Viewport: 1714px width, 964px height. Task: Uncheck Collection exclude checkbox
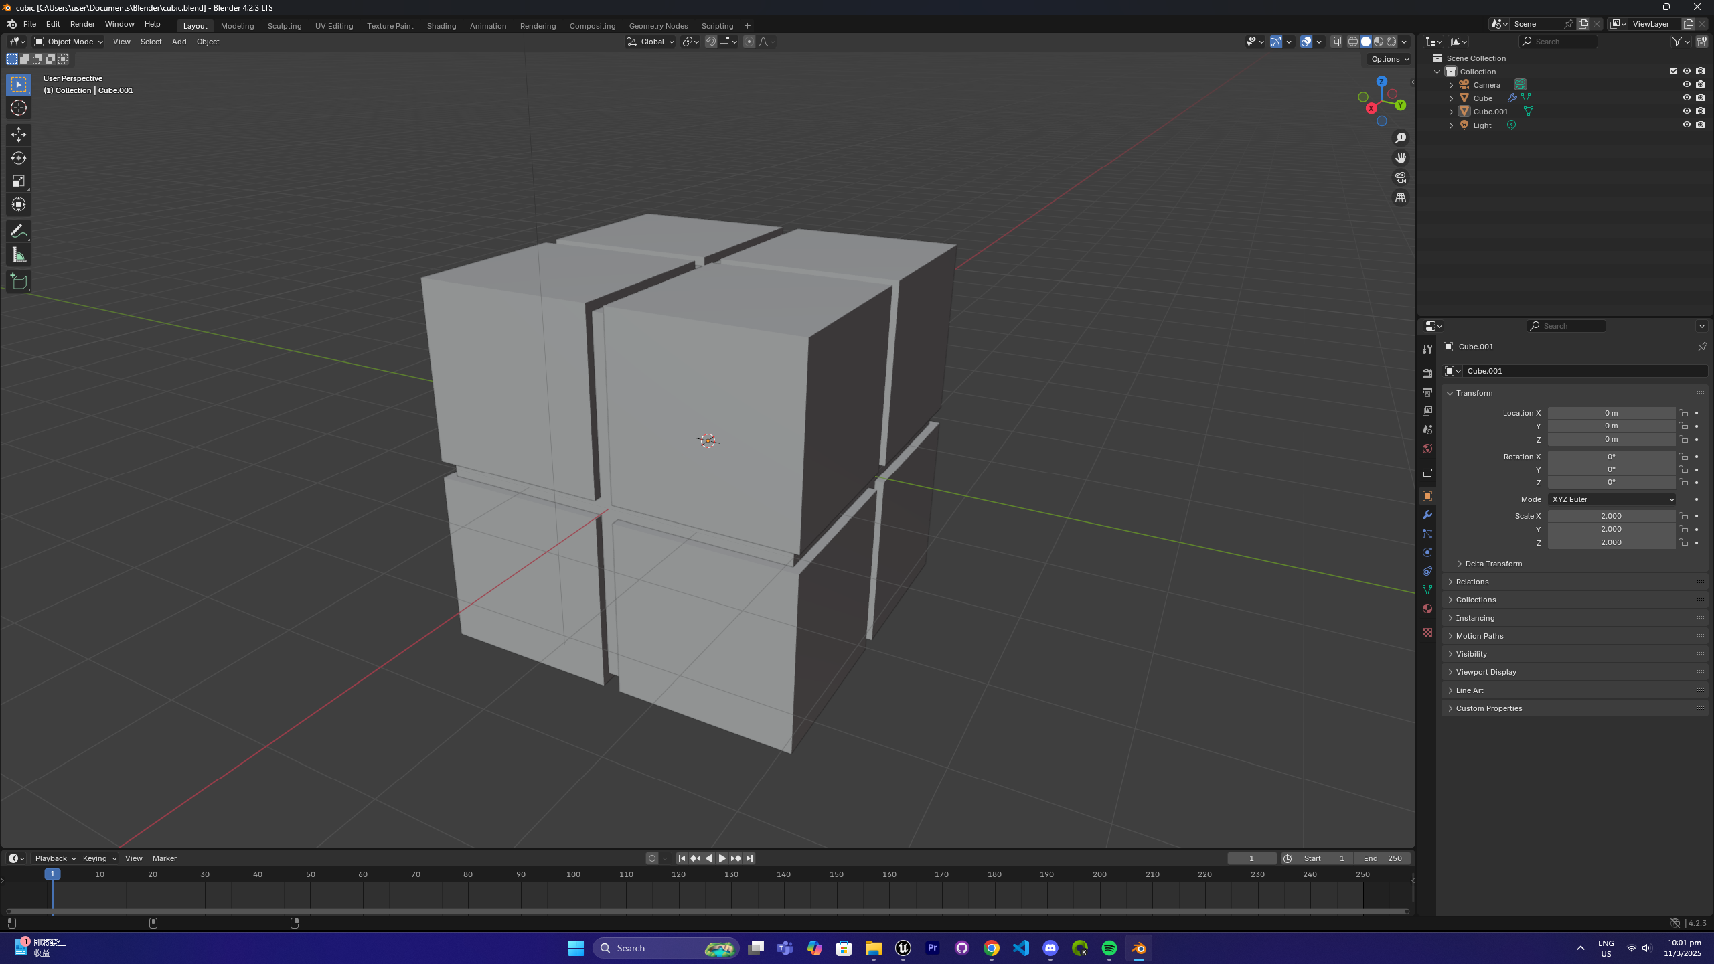pyautogui.click(x=1673, y=71)
